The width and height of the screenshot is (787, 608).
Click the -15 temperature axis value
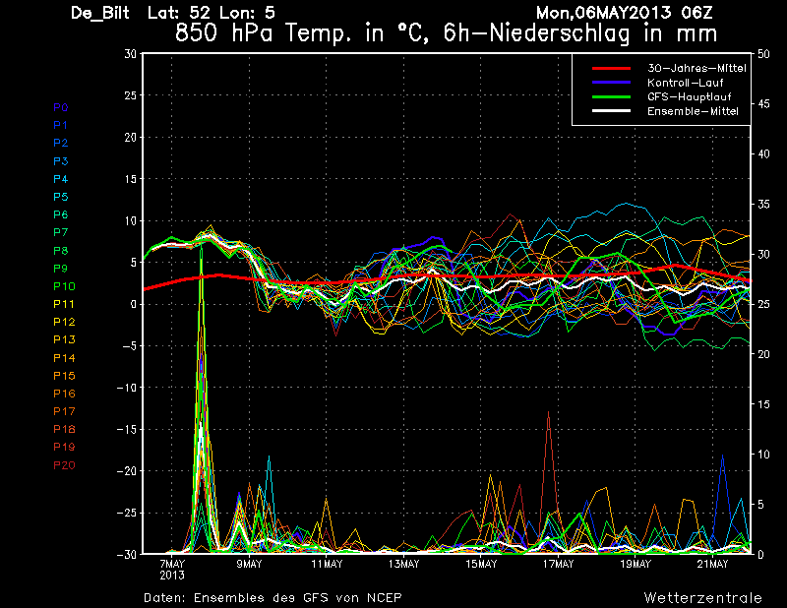click(x=127, y=430)
